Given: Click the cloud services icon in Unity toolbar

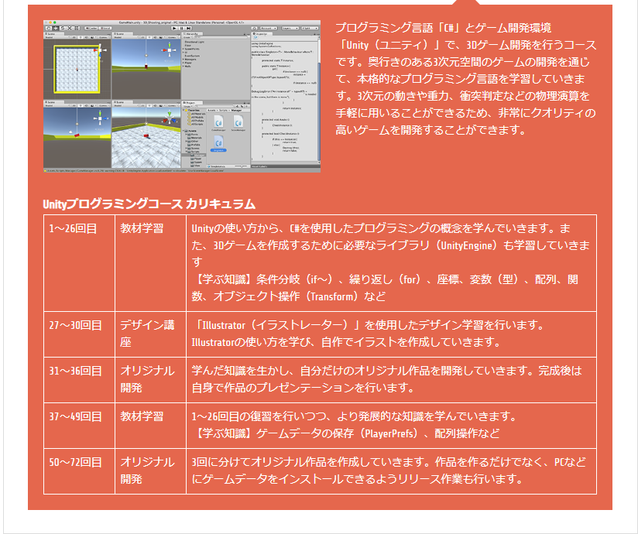Looking at the screenshot, I should point(254,28).
